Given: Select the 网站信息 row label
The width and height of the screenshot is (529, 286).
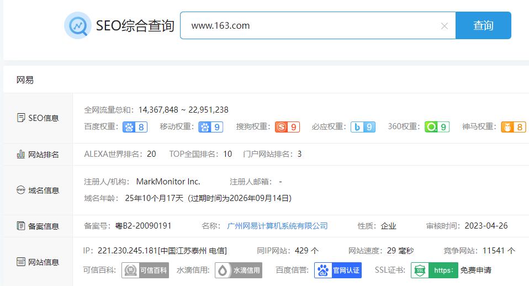Looking at the screenshot, I should (x=44, y=262).
